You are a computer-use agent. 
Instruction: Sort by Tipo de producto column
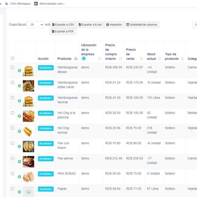coord(182,59)
